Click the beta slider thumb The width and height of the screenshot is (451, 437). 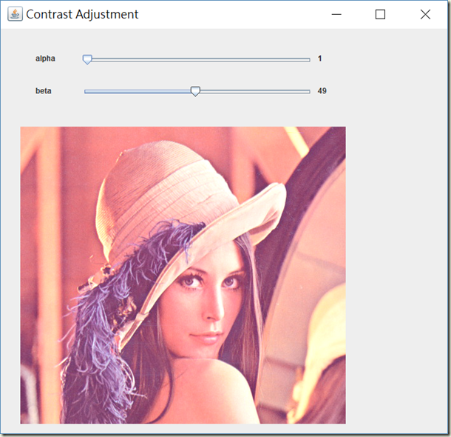pos(195,91)
